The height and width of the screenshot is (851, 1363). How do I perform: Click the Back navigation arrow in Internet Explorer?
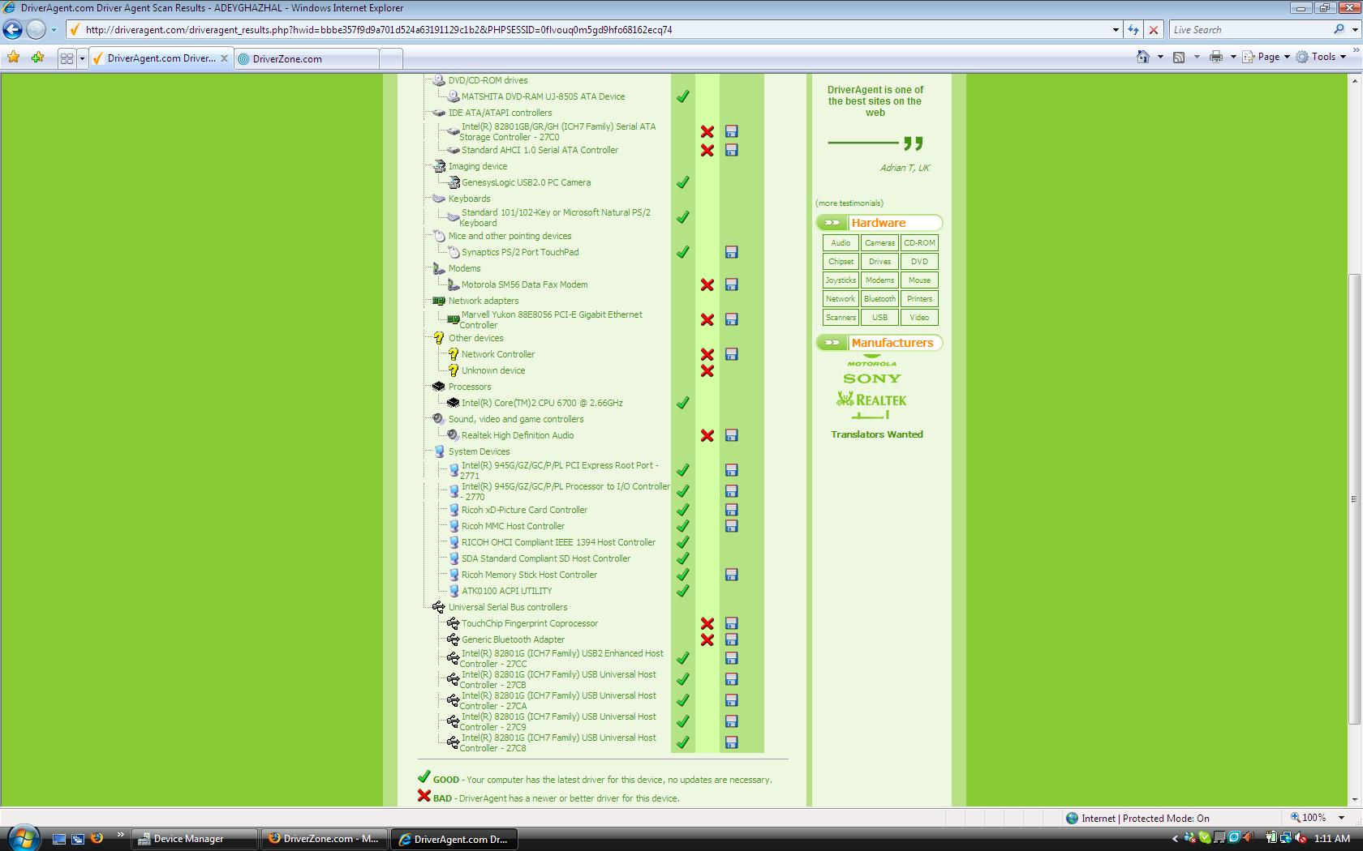tap(12, 30)
